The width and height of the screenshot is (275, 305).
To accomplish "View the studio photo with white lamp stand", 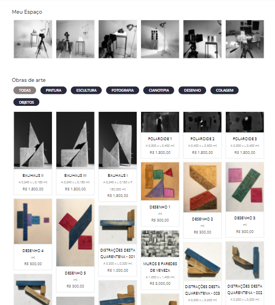I will [160, 39].
